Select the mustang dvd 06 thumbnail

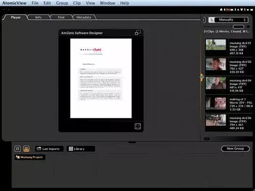216,120
